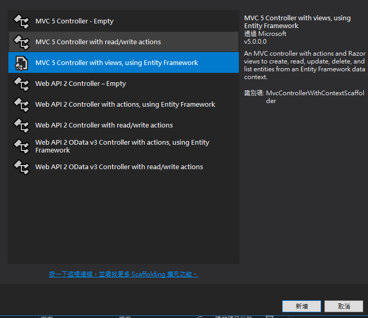Image resolution: width=368 pixels, height=318 pixels.
Task: Click the 新增 button
Action: pyautogui.click(x=301, y=306)
